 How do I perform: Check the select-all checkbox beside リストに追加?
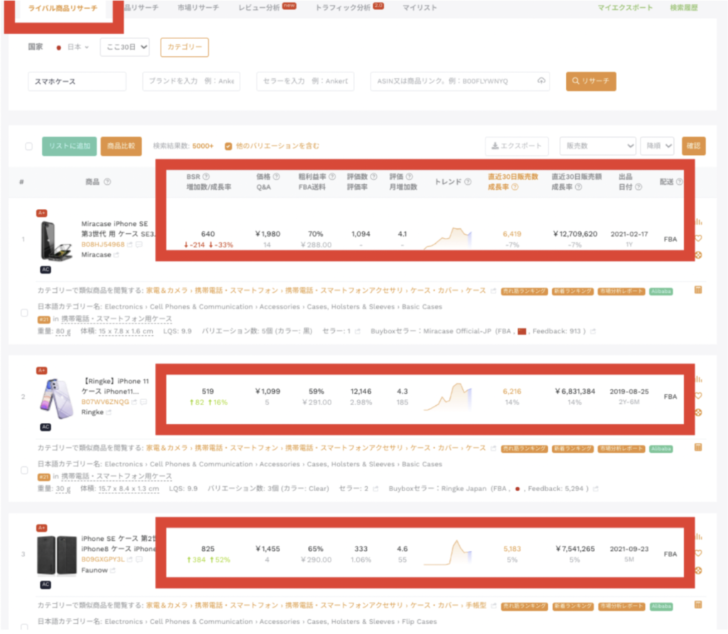pos(29,146)
